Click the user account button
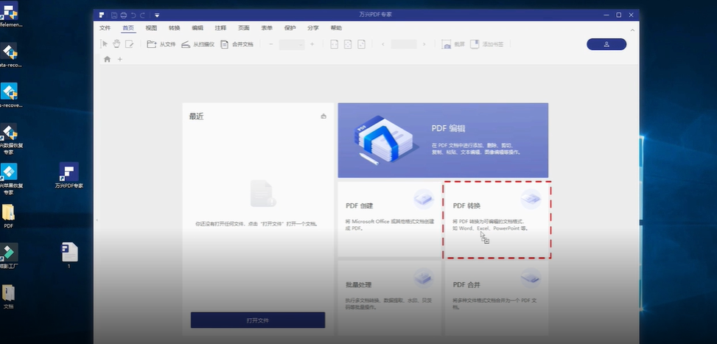Screen dimensions: 717x344 point(606,44)
